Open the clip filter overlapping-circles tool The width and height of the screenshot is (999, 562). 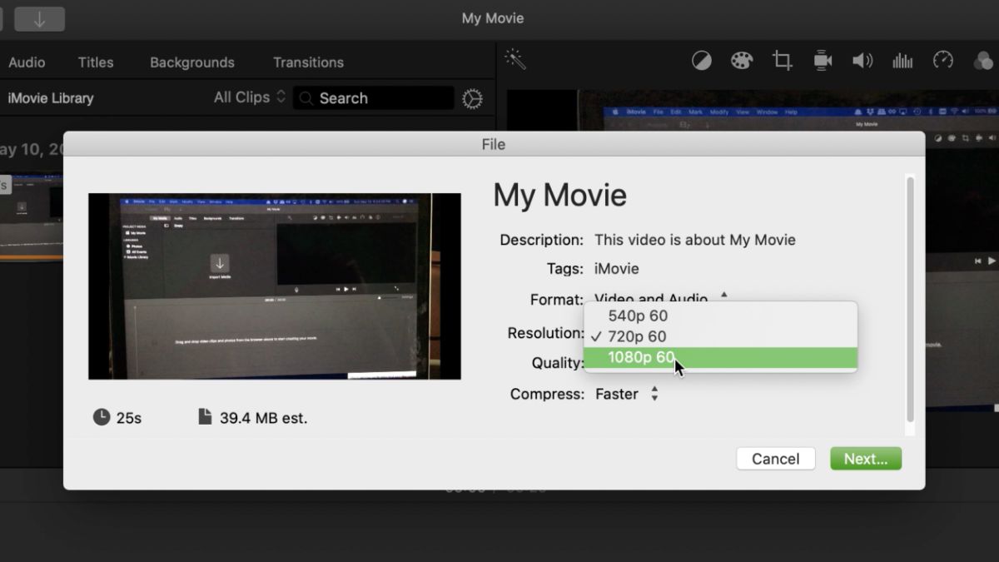tap(984, 61)
